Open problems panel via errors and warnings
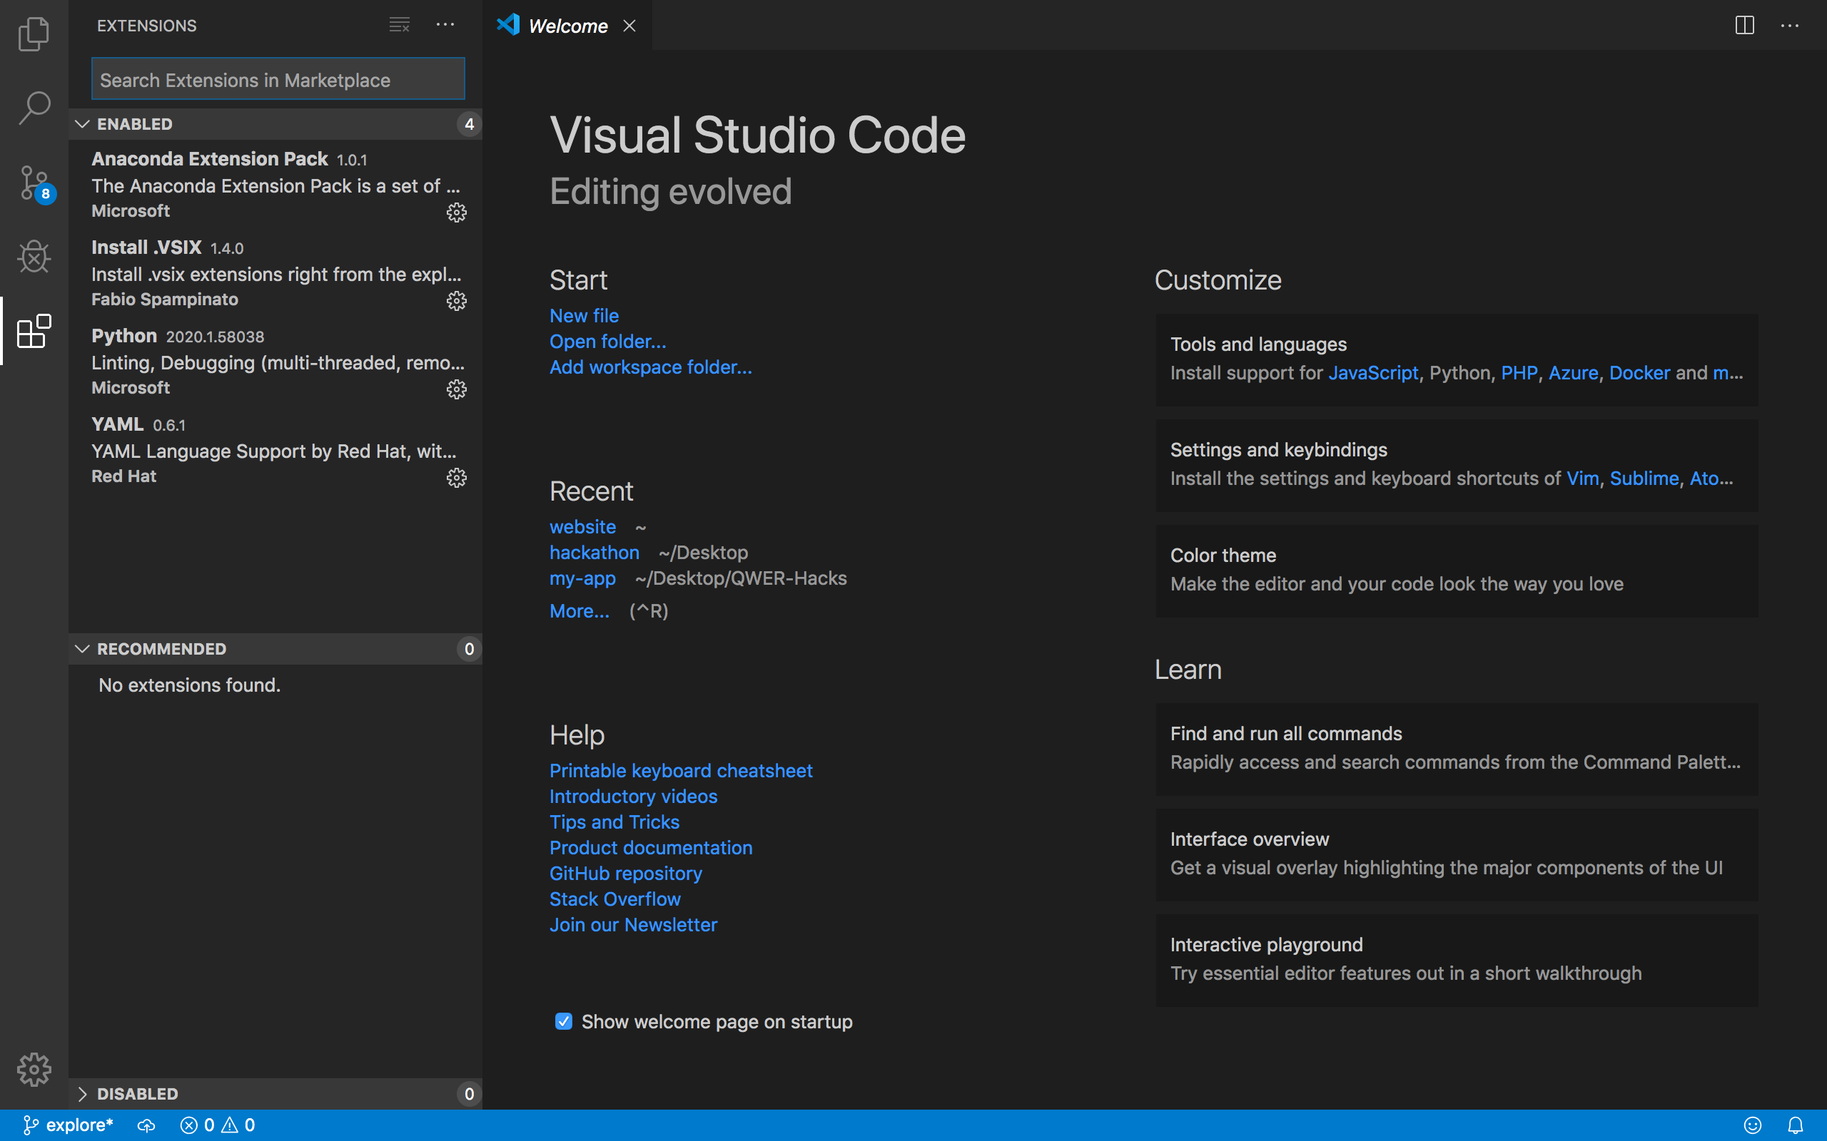 218,1125
